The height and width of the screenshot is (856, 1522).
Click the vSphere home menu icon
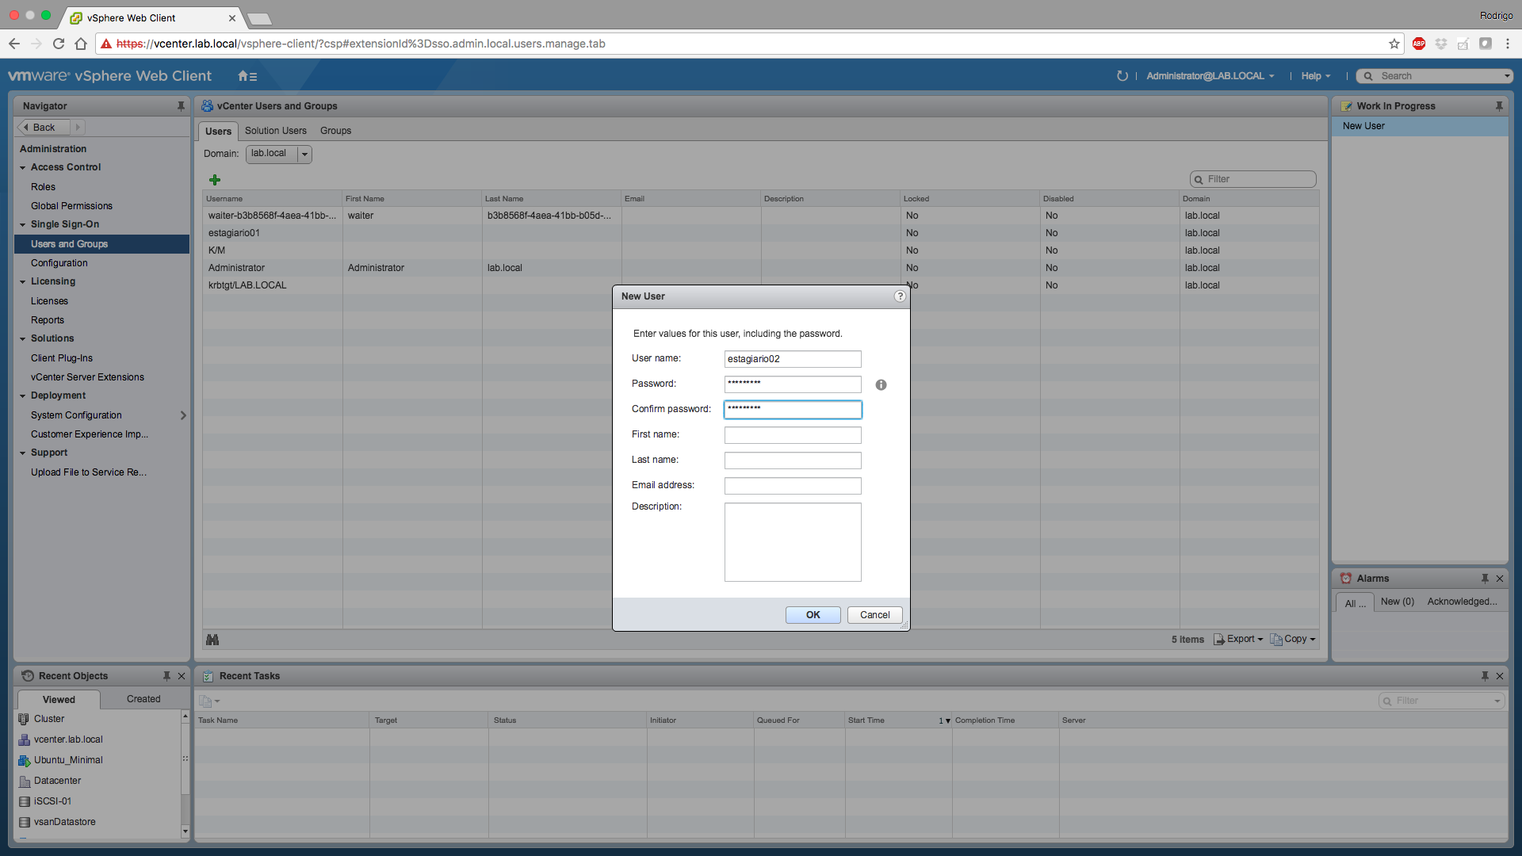click(247, 76)
